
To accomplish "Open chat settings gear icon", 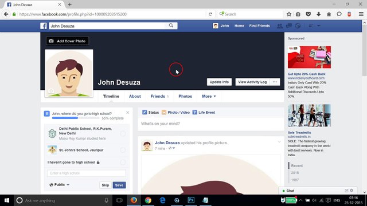I will [352, 191].
